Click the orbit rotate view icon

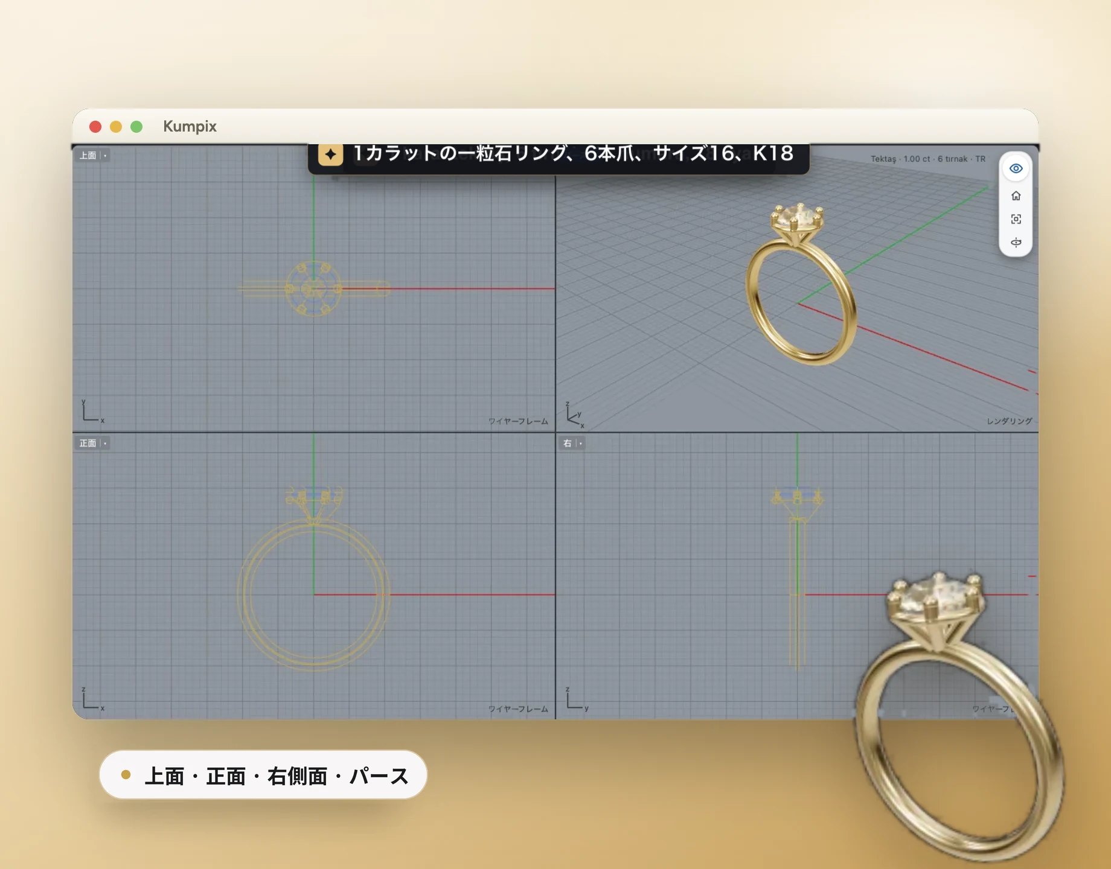point(1016,243)
